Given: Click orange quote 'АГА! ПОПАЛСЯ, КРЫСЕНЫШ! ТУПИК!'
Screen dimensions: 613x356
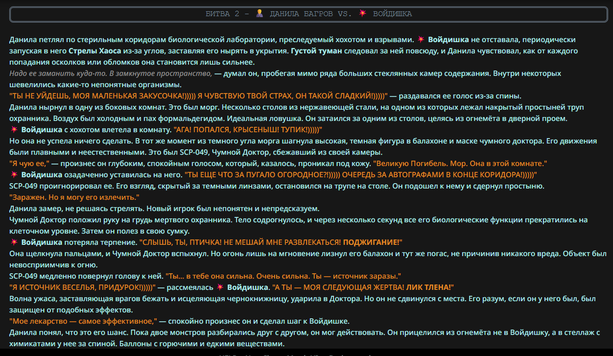Looking at the screenshot, I should [248, 130].
